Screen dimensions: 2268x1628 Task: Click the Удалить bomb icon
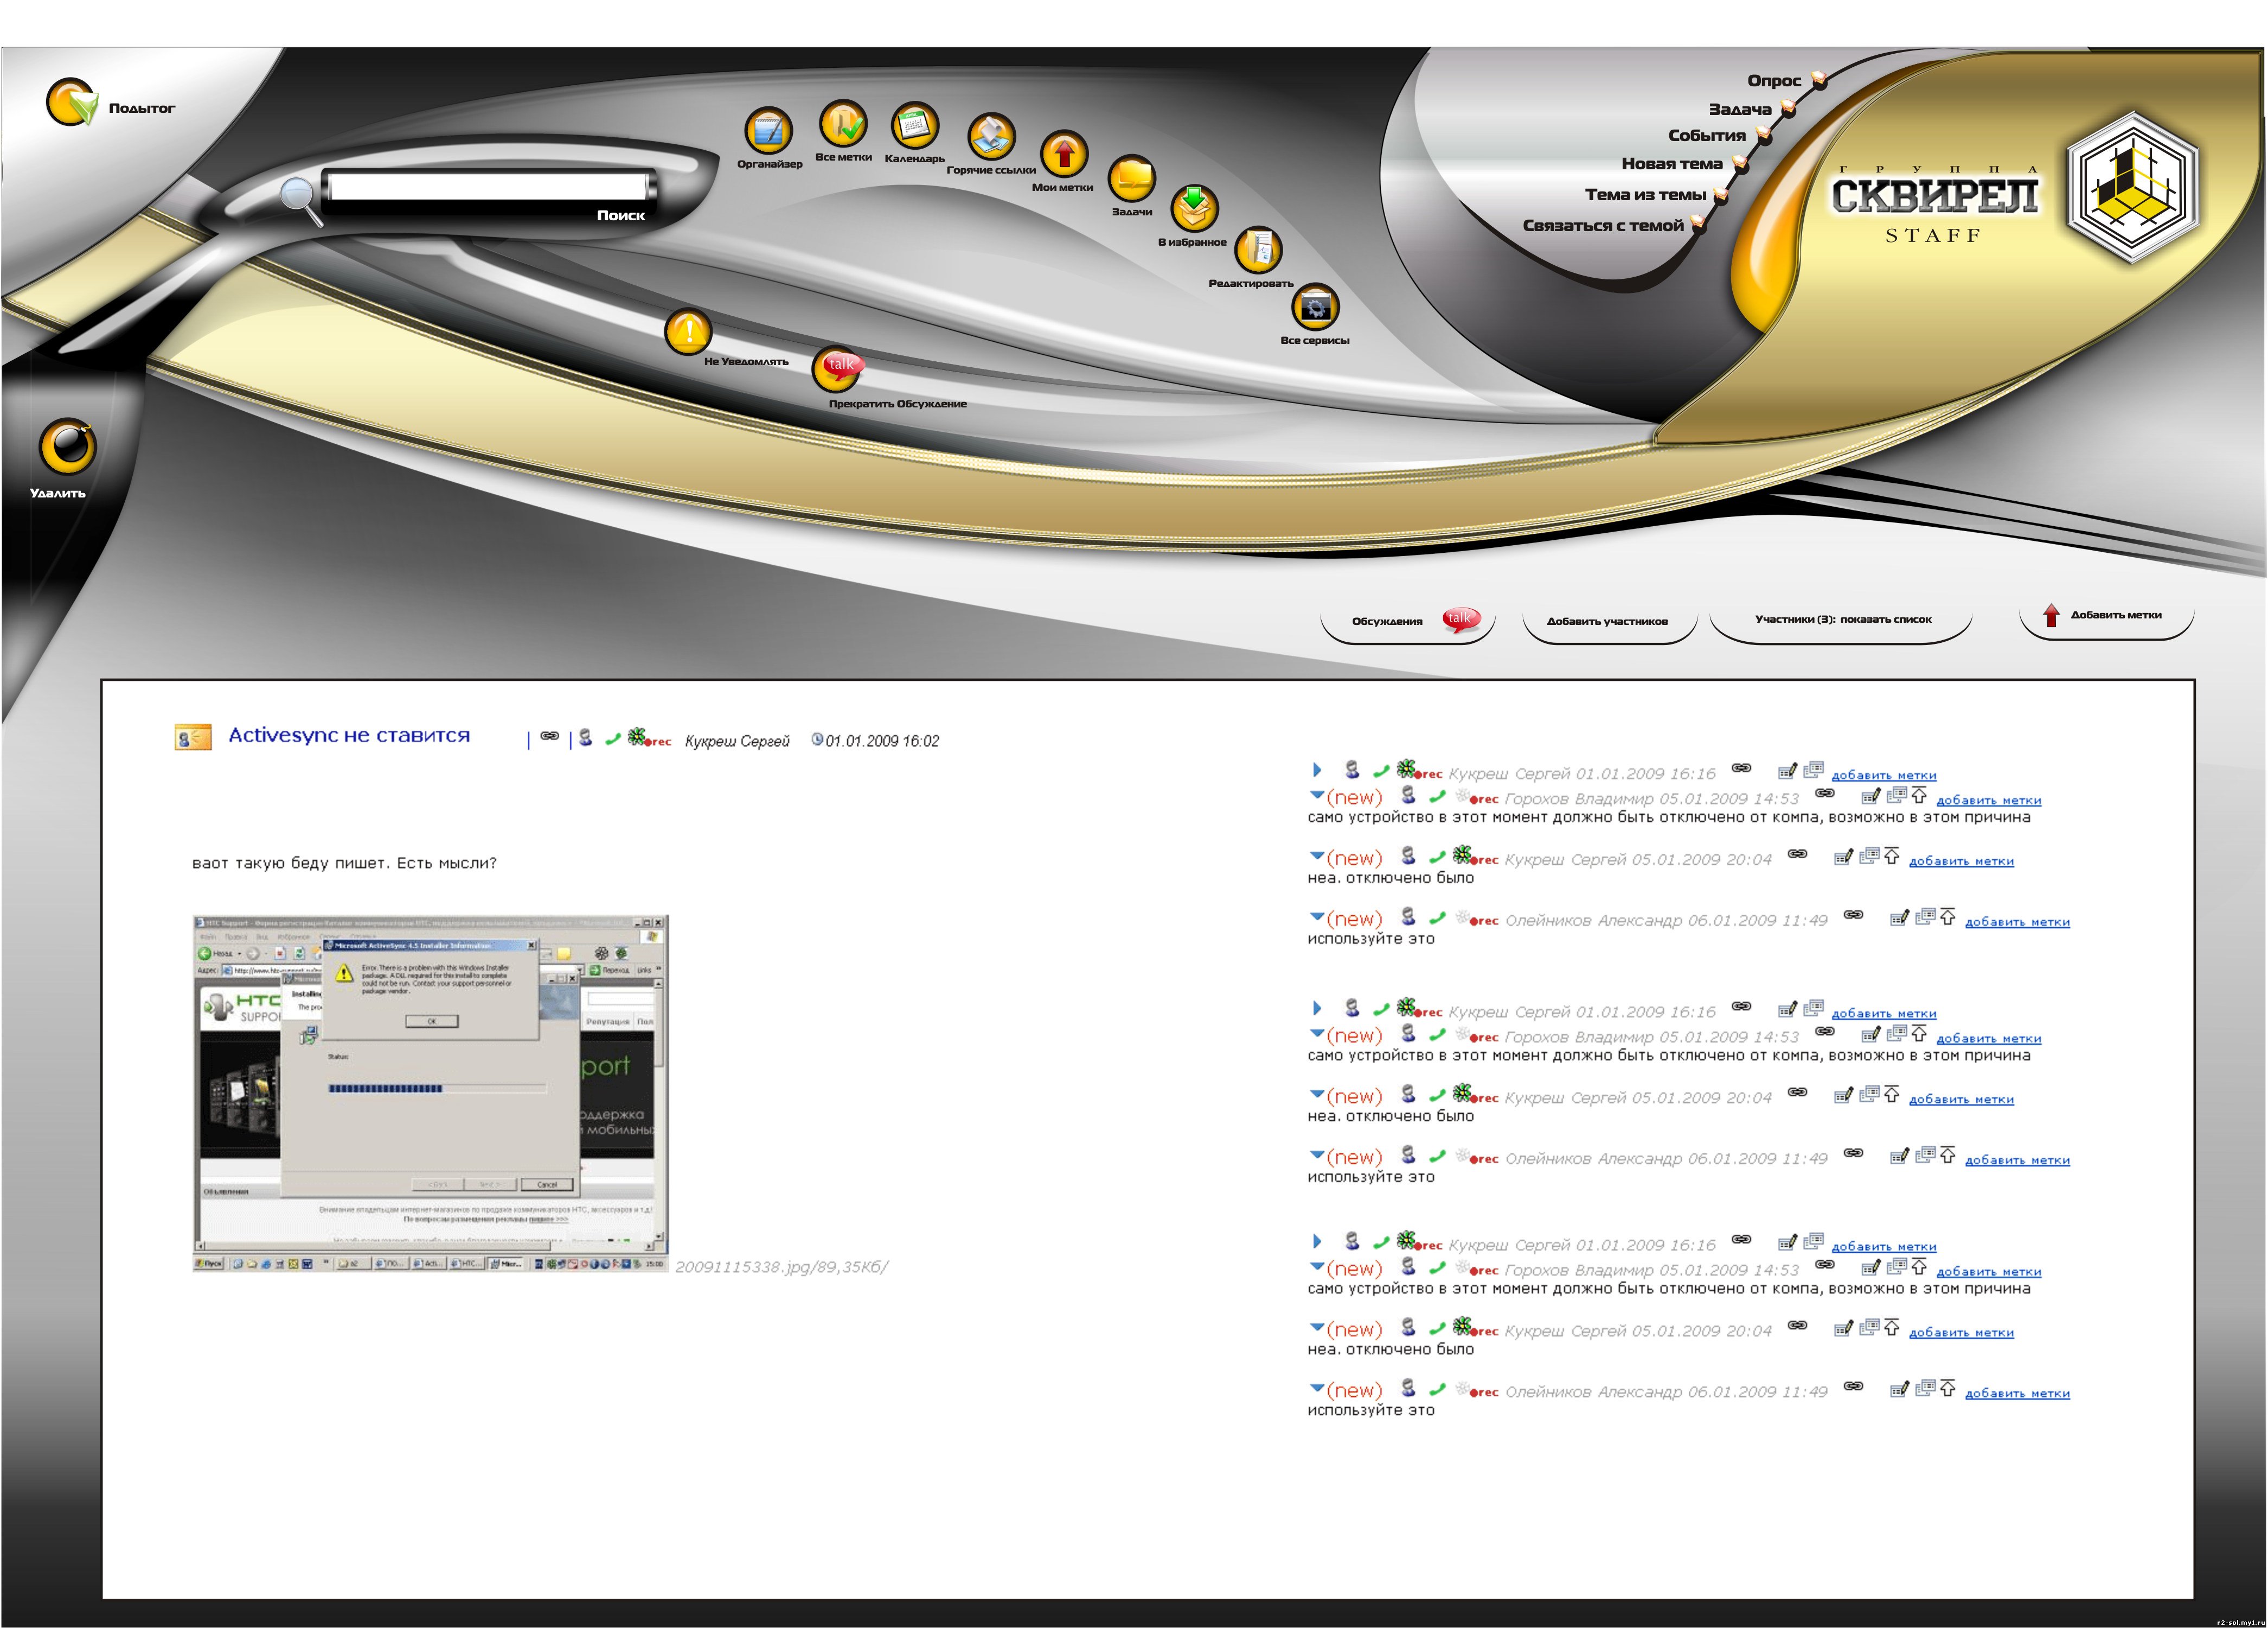pyautogui.click(x=68, y=446)
